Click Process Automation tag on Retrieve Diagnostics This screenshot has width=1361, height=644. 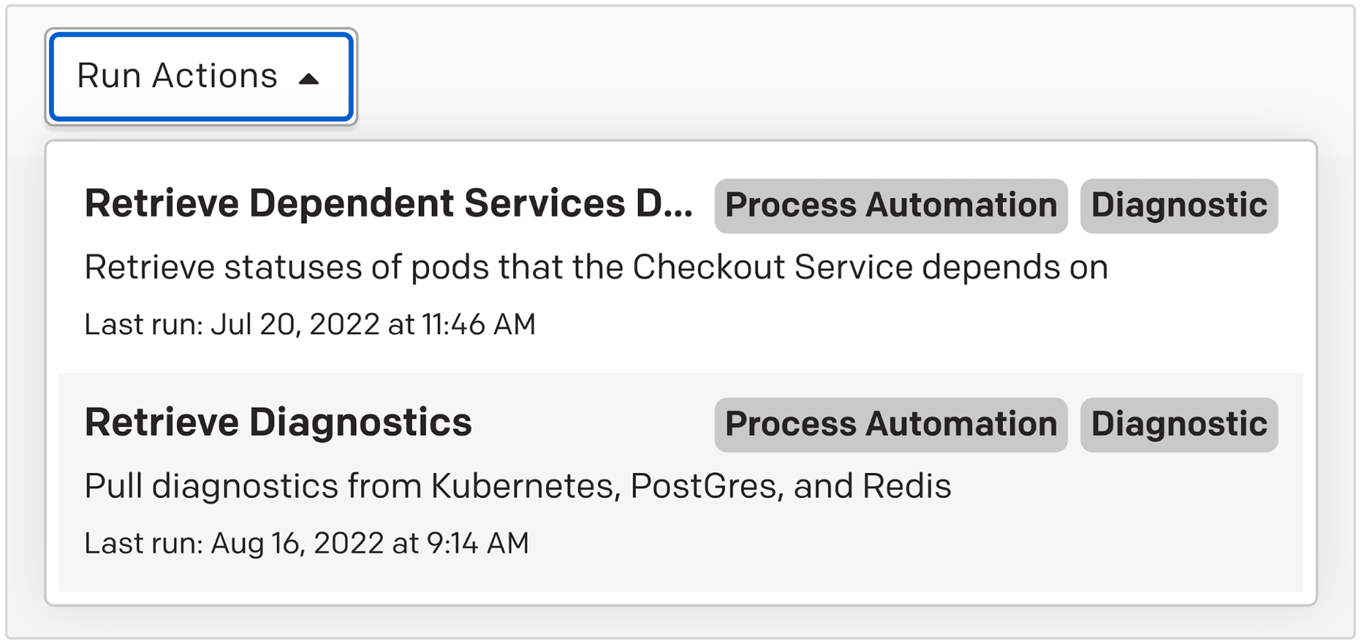(x=890, y=424)
